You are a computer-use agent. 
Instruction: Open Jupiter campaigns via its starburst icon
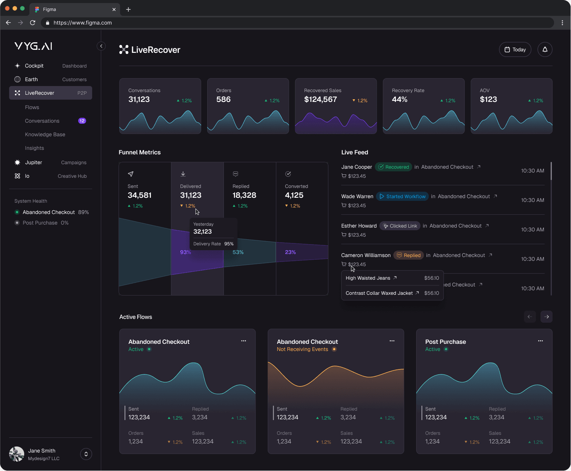(17, 162)
